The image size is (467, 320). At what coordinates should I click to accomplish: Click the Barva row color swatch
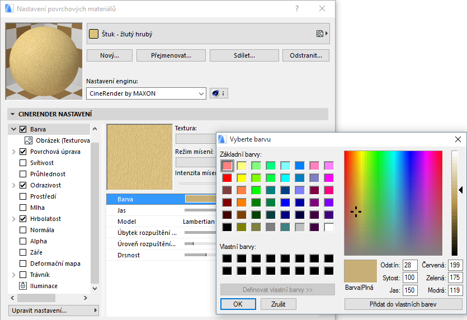pos(201,199)
